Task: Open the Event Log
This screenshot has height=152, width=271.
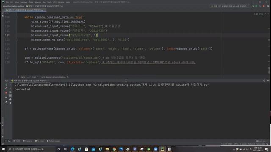Action: pos(261,141)
